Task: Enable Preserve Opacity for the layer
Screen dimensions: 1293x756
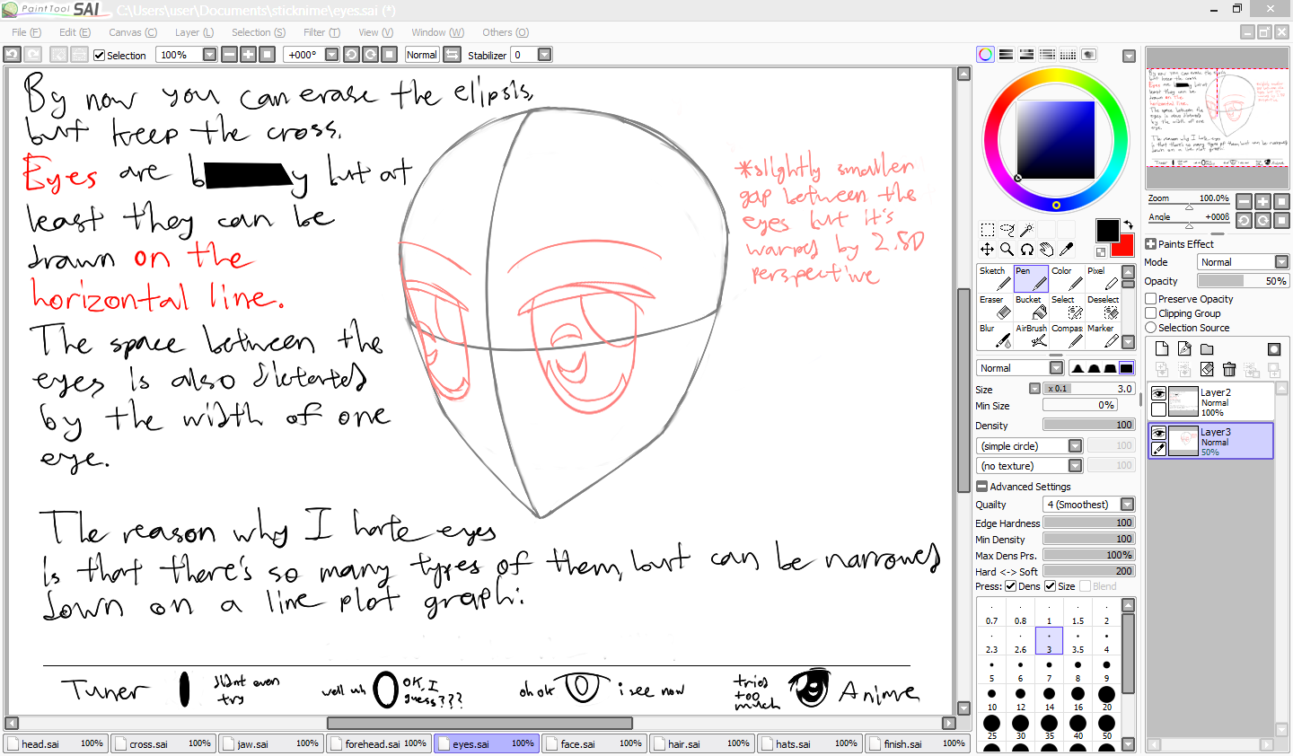Action: pyautogui.click(x=1151, y=298)
